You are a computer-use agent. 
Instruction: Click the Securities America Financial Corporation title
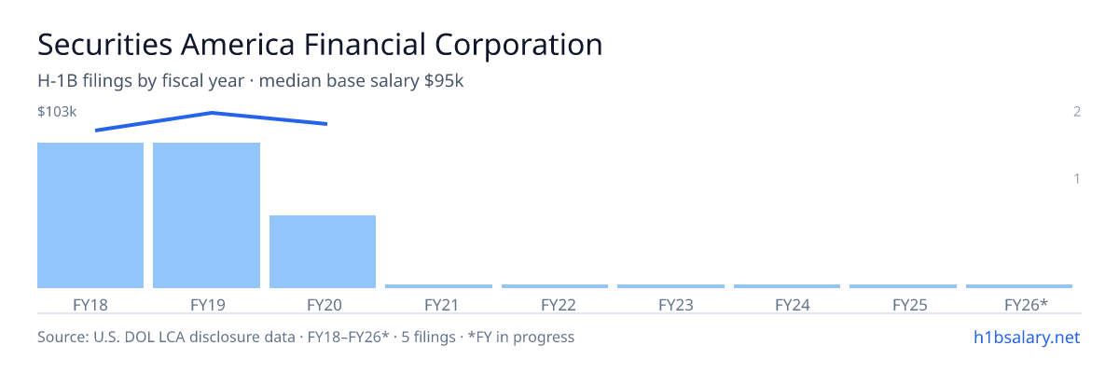point(320,45)
